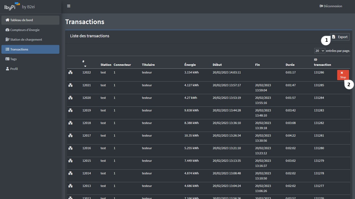
Task: Select transaction ID 131277
Action: pyautogui.click(x=319, y=186)
